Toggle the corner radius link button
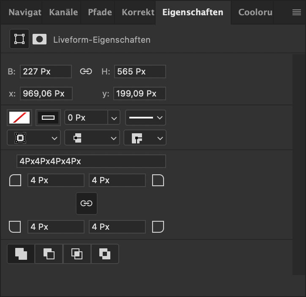Image resolution: width=306 pixels, height=297 pixels. (x=87, y=203)
